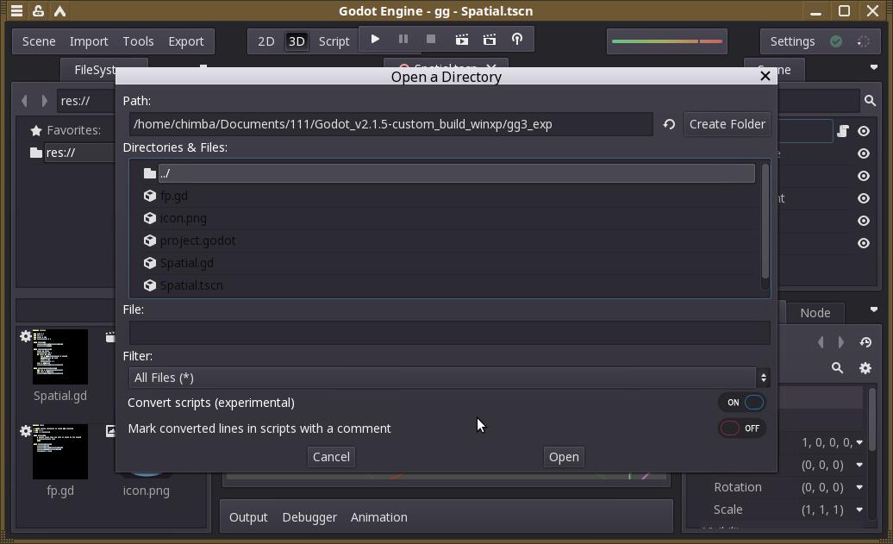This screenshot has width=893, height=544.
Task: Open the Tools menu
Action: tap(139, 41)
